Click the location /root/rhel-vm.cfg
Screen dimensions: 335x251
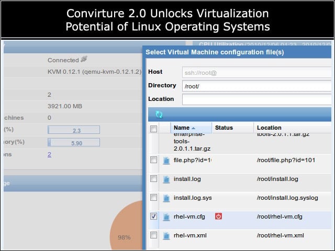tap(280, 216)
